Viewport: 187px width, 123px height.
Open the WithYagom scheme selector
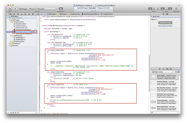coord(23,9)
